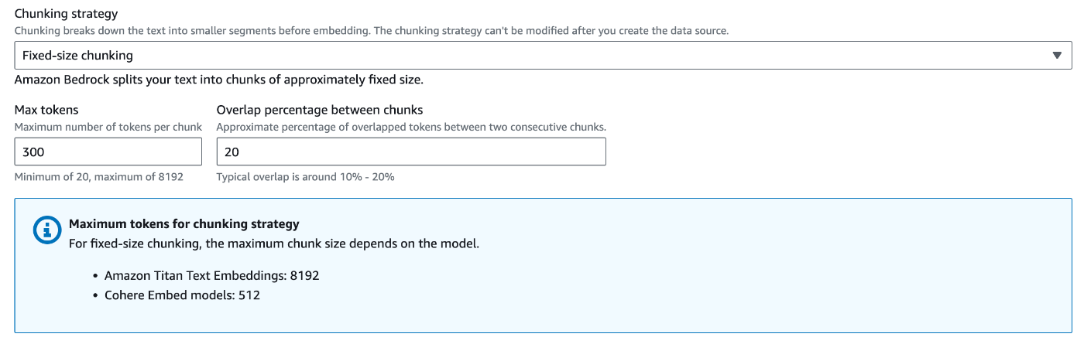Click the Chunking breaks down the text description
Viewport: 1084px width, 344px height.
pyautogui.click(x=372, y=31)
